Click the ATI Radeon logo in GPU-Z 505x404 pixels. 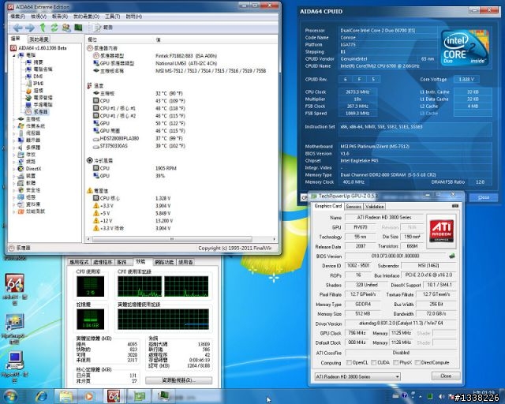[441, 231]
